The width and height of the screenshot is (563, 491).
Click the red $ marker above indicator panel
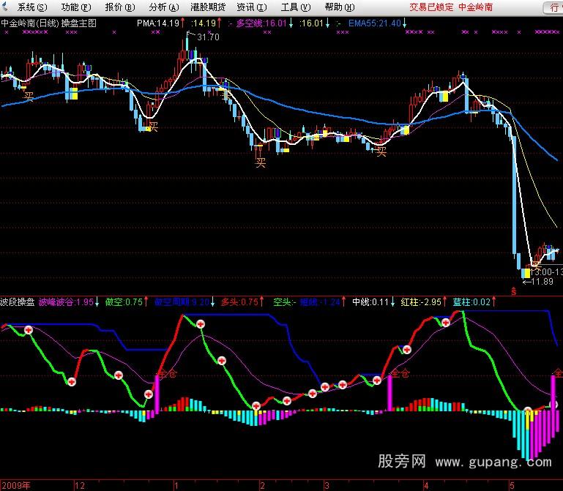pyautogui.click(x=513, y=291)
